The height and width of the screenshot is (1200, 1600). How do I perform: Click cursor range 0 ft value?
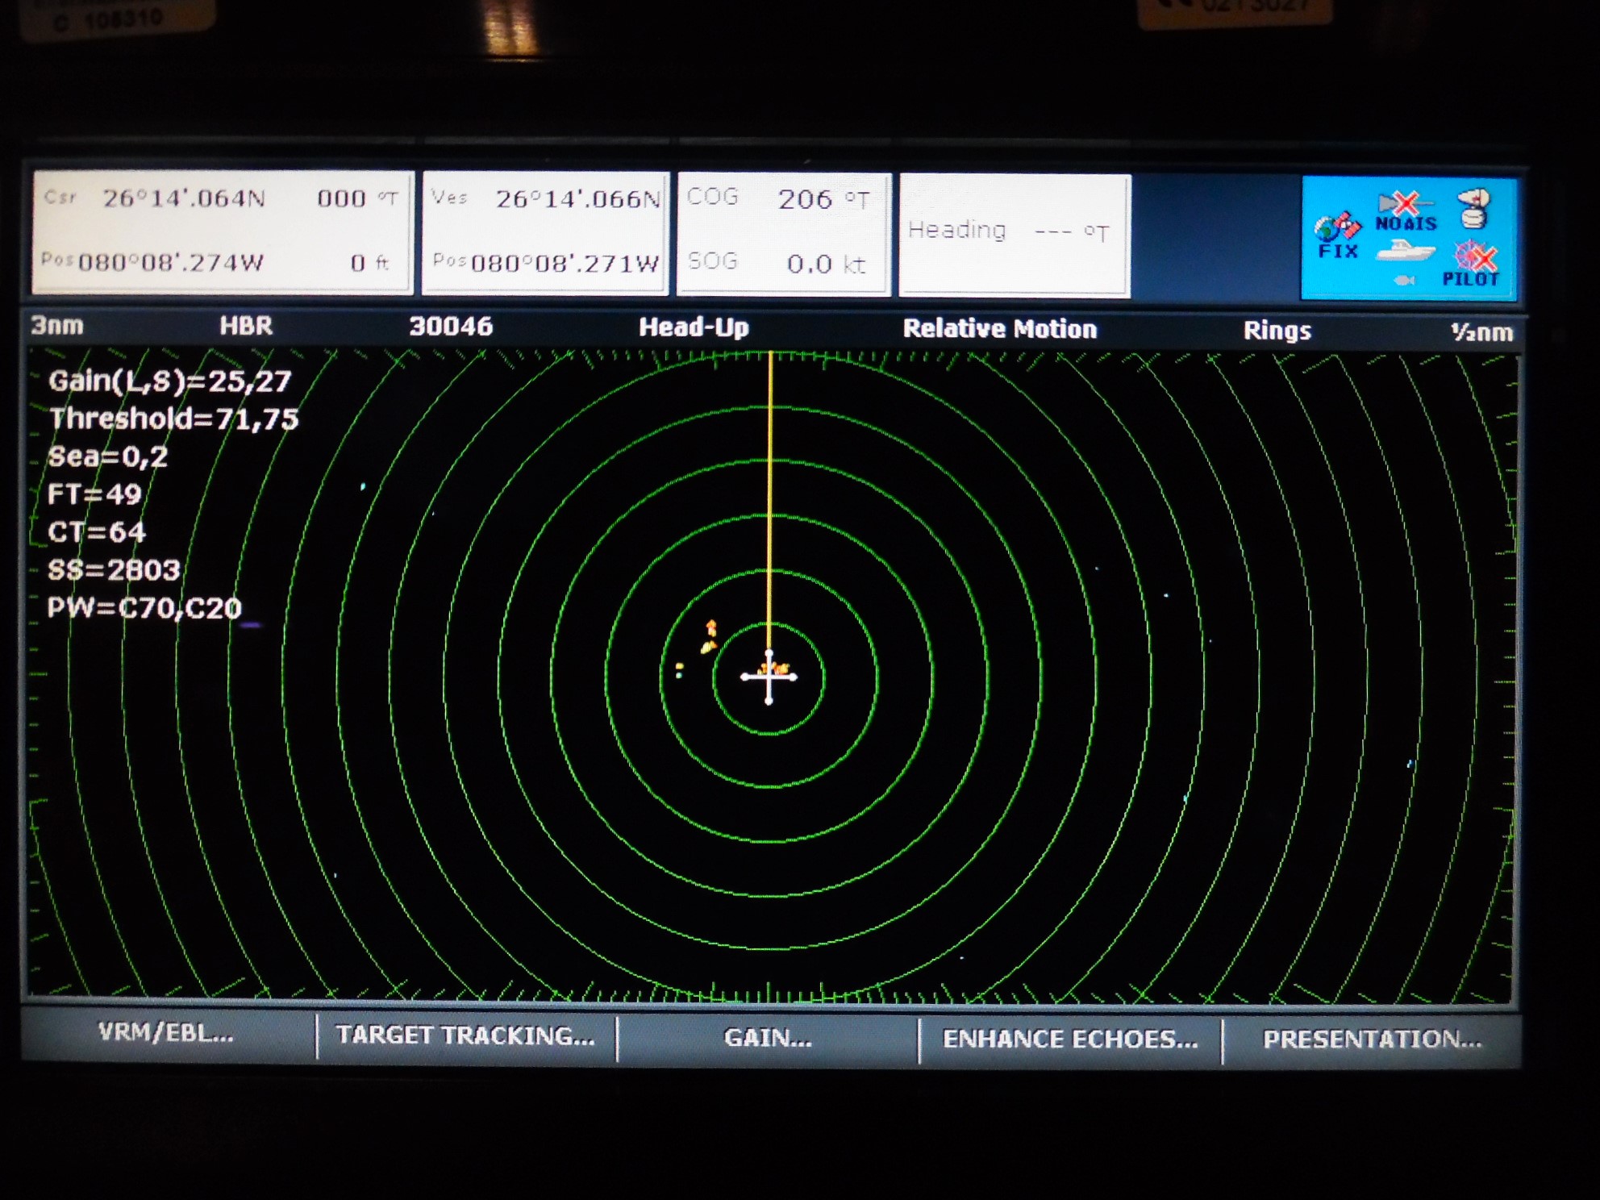pos(370,262)
